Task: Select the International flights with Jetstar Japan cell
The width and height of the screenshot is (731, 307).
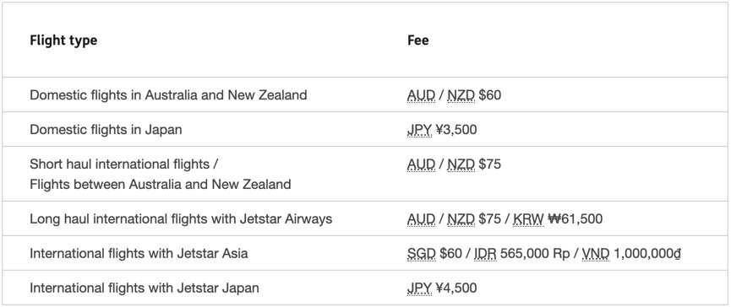Action: [144, 288]
